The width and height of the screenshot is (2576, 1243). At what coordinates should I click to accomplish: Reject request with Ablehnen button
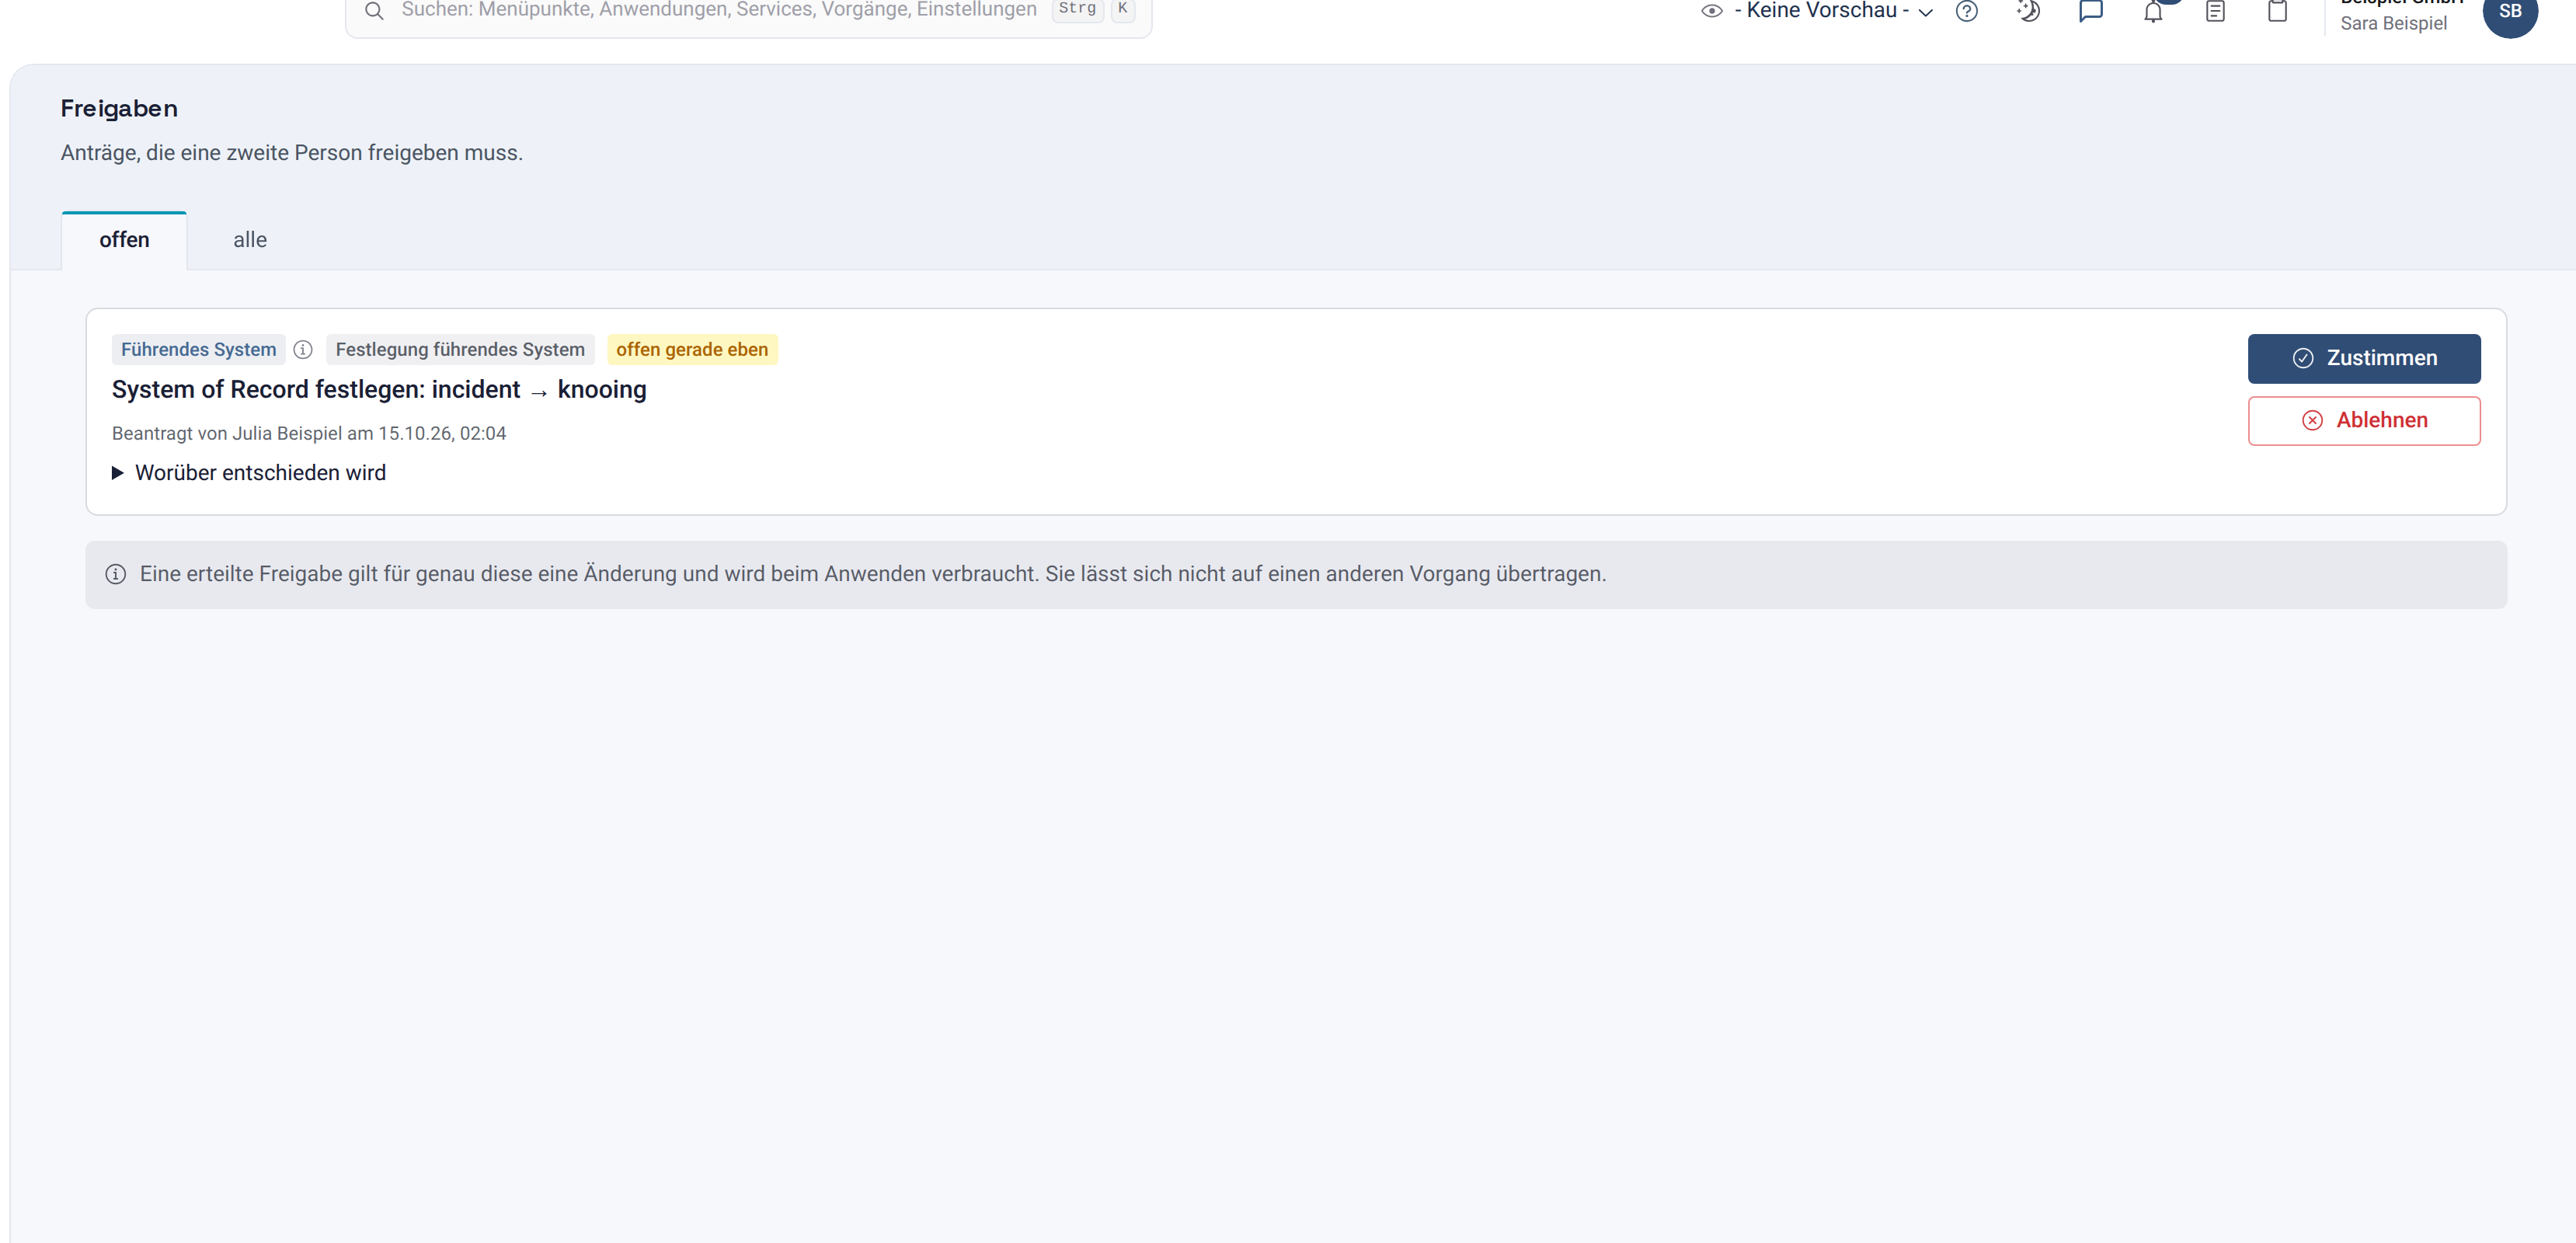[x=2364, y=421]
